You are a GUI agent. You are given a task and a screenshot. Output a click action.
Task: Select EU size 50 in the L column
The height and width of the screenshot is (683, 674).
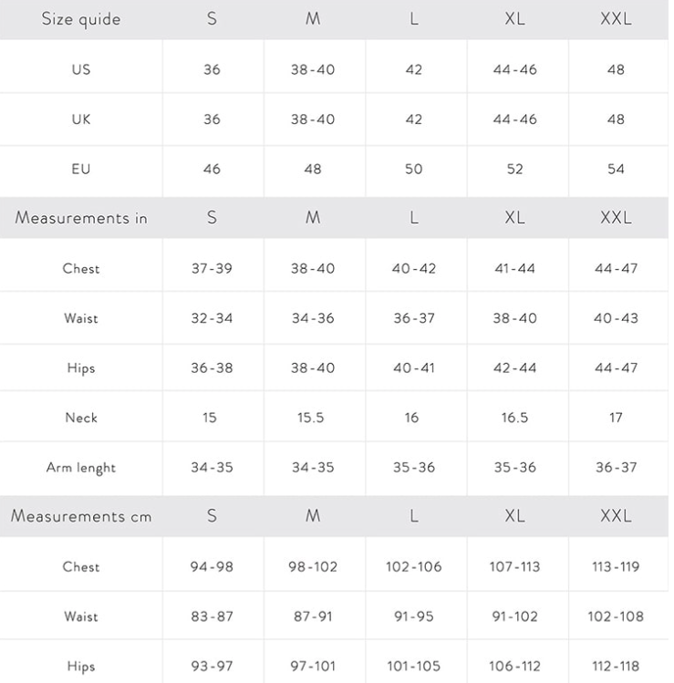pos(413,169)
